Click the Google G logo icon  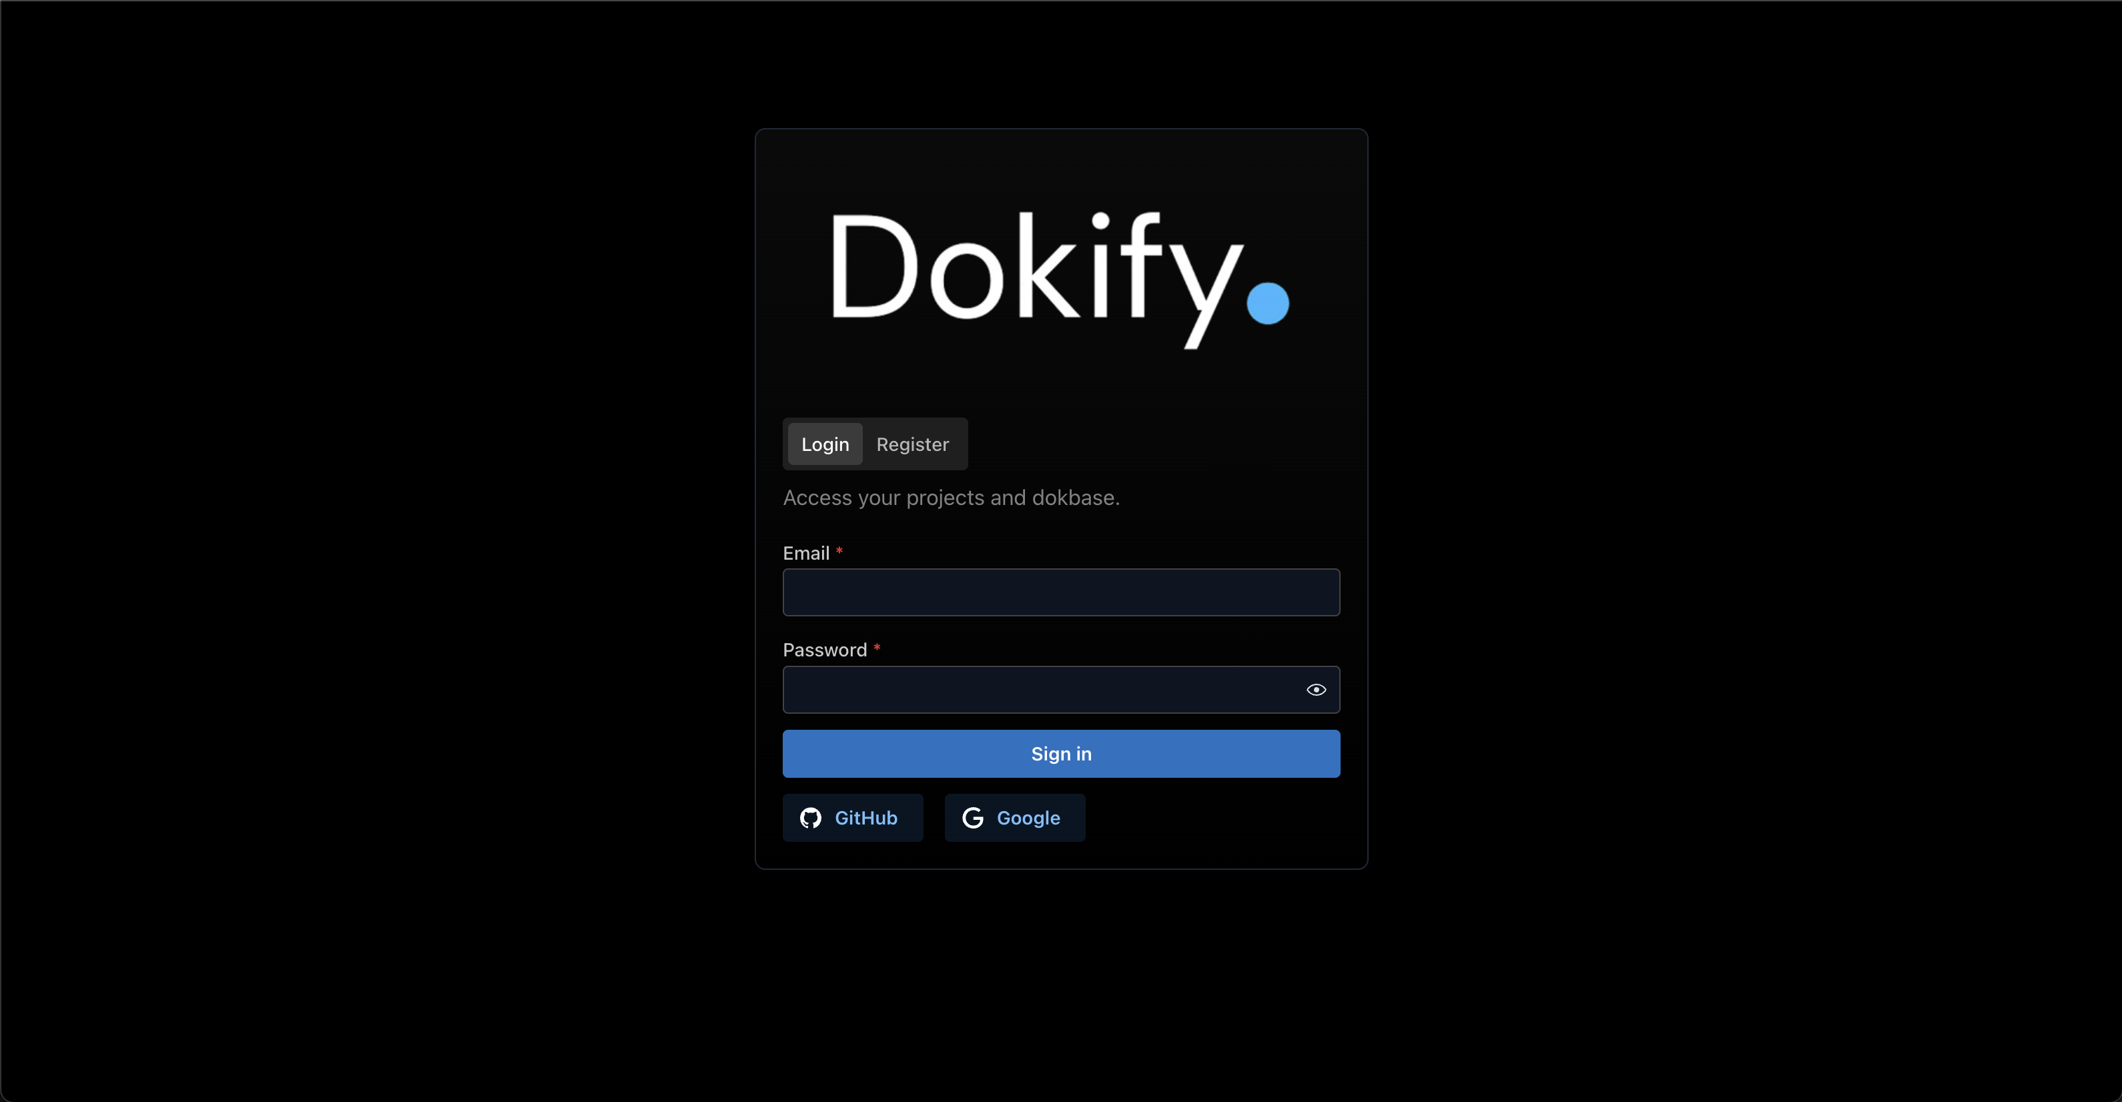click(x=973, y=818)
